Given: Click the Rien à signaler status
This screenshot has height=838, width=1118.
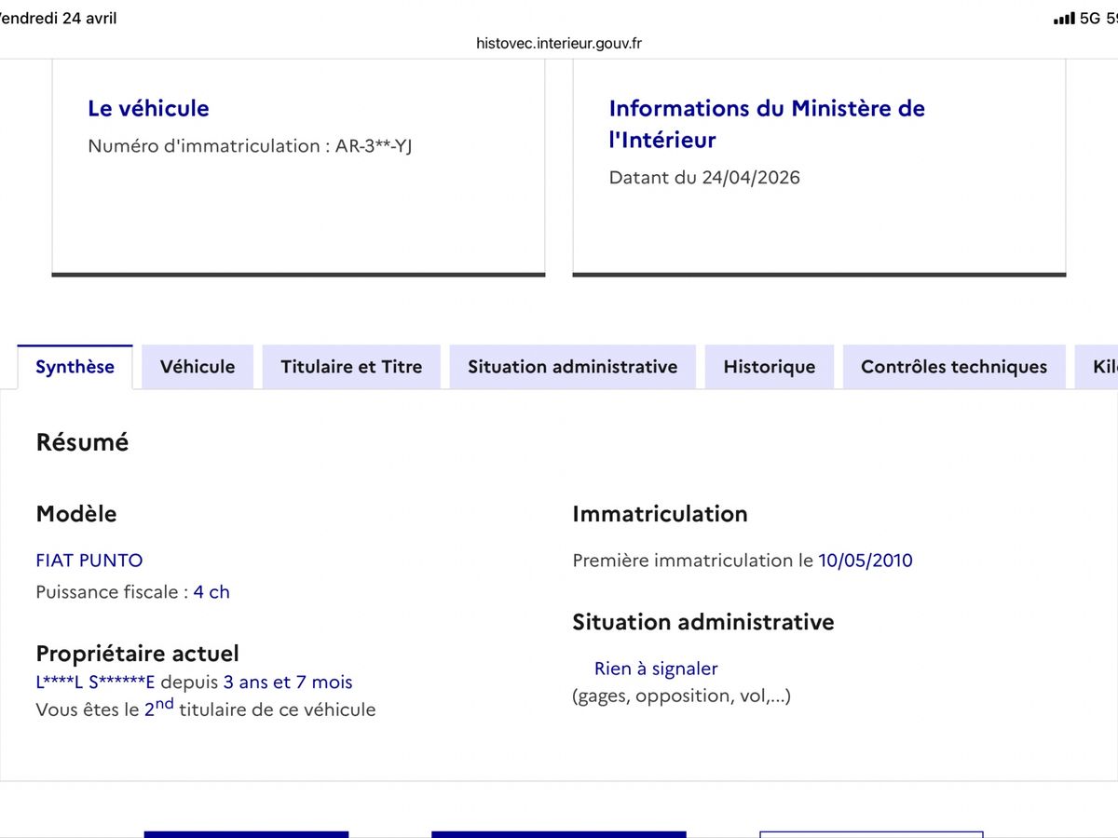Looking at the screenshot, I should (656, 669).
